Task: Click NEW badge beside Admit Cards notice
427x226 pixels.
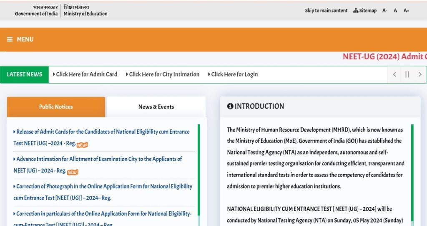Action: click(x=82, y=145)
